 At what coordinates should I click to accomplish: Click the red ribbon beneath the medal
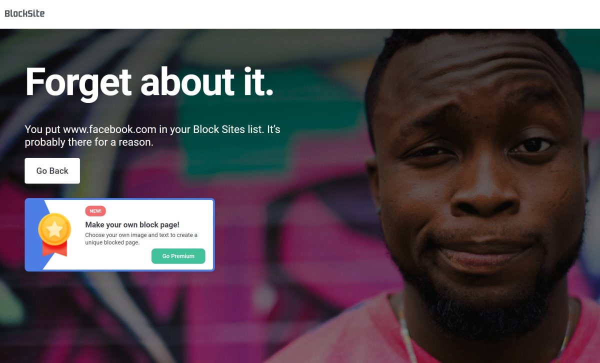click(x=54, y=249)
